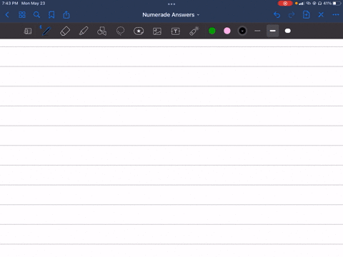Select the Eraser tool
The image size is (343, 257).
65,31
